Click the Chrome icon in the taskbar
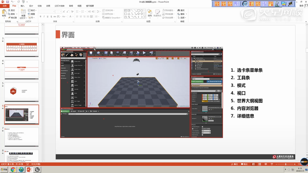Image resolution: width=308 pixels, height=173 pixels. [13, 170]
